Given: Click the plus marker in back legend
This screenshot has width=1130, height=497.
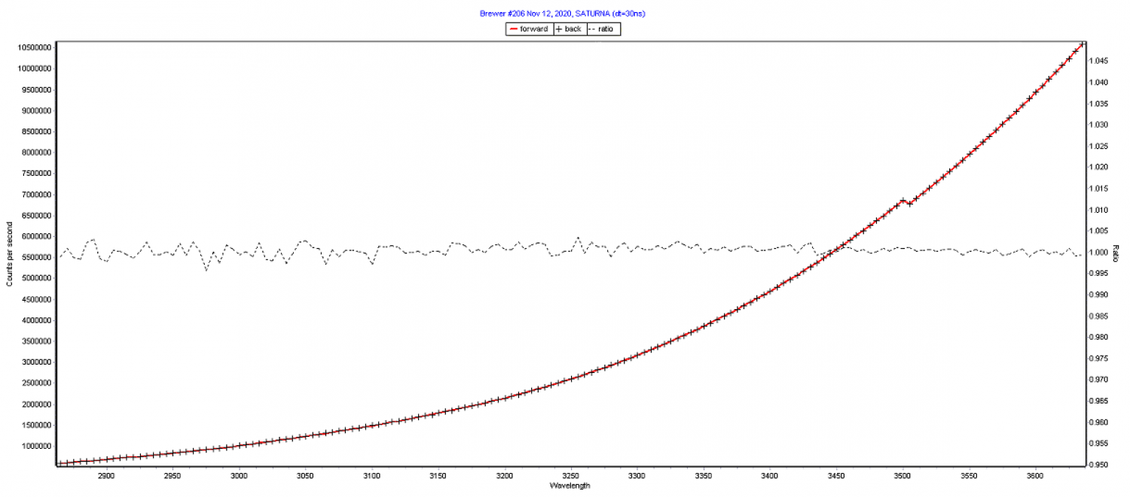Looking at the screenshot, I should click(558, 29).
